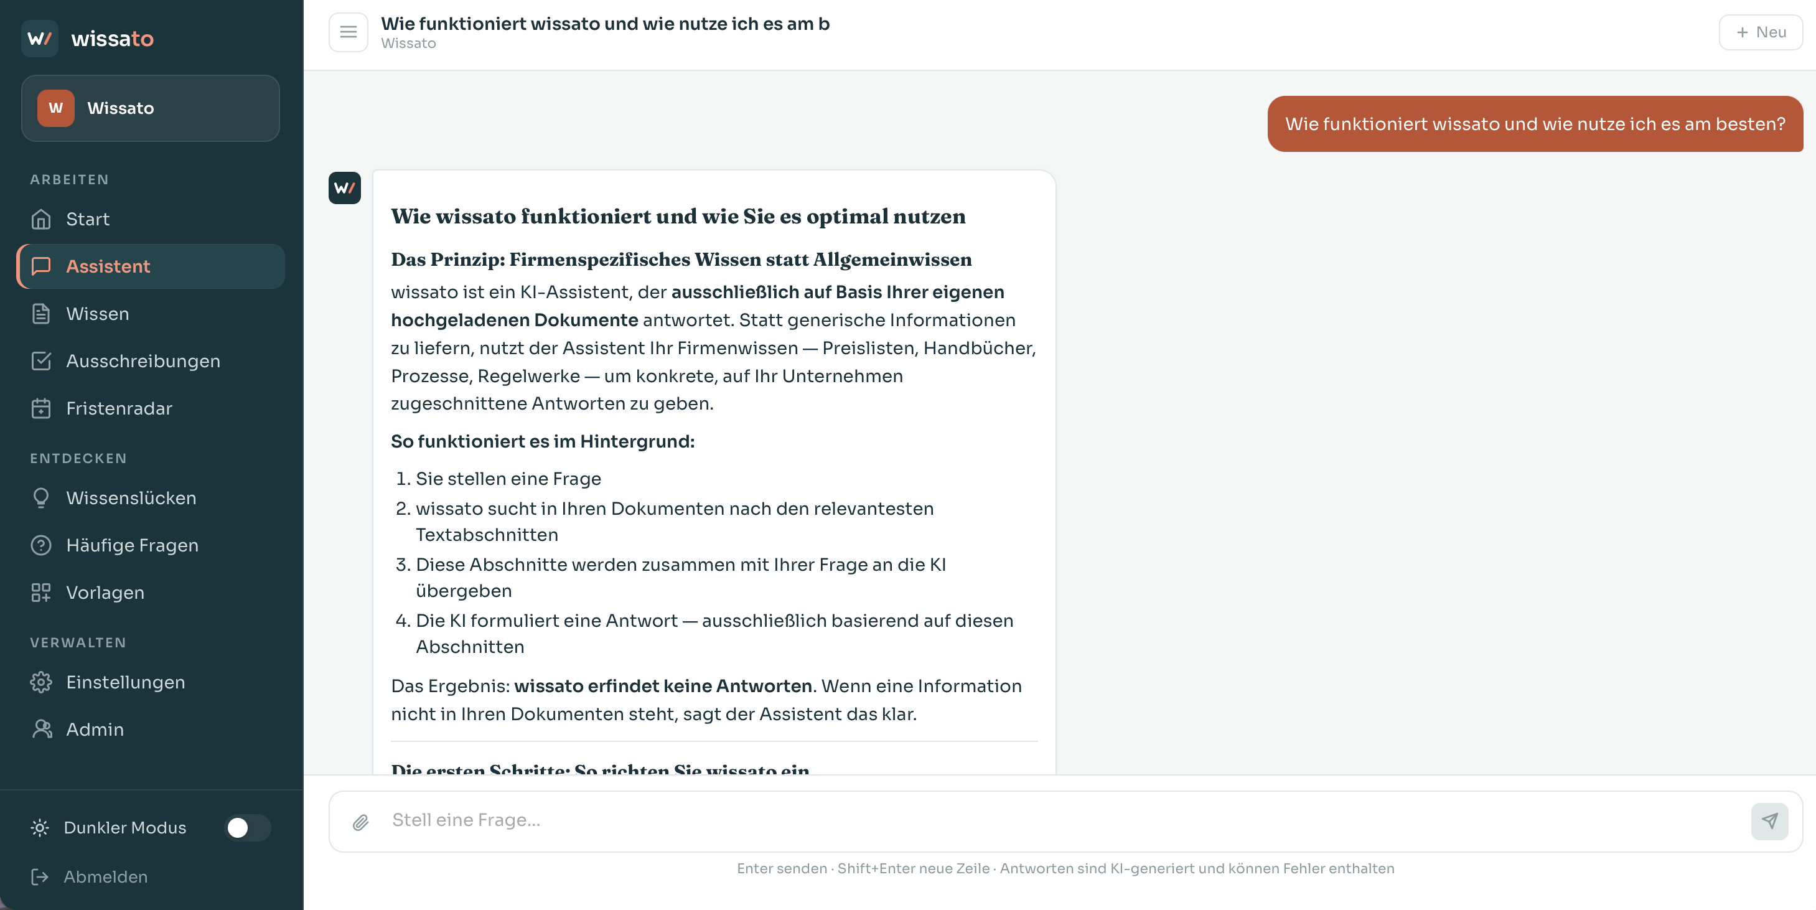
Task: Open Fristenradar via its calendar icon
Action: [41, 408]
